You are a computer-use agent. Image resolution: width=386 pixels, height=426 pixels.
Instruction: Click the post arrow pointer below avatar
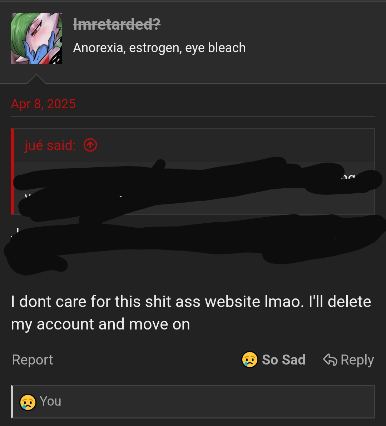coord(36,79)
